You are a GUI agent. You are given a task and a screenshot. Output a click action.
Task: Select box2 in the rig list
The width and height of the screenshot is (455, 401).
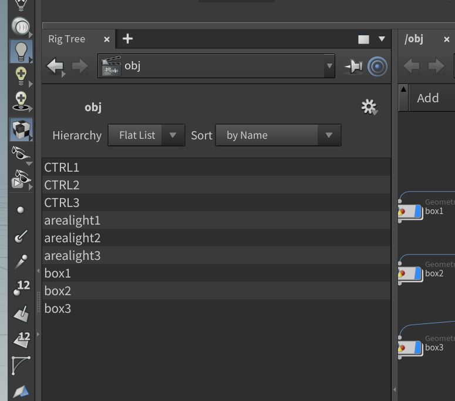point(216,291)
